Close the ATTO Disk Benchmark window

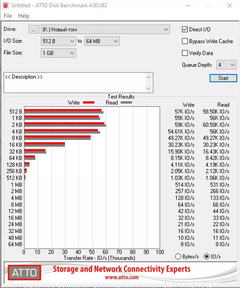pos(229,6)
